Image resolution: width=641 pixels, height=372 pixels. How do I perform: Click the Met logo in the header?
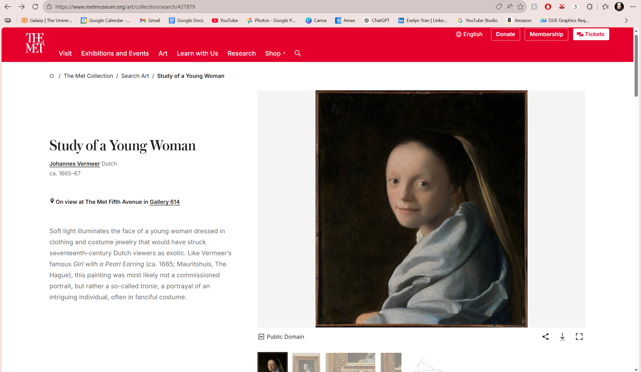pyautogui.click(x=35, y=43)
